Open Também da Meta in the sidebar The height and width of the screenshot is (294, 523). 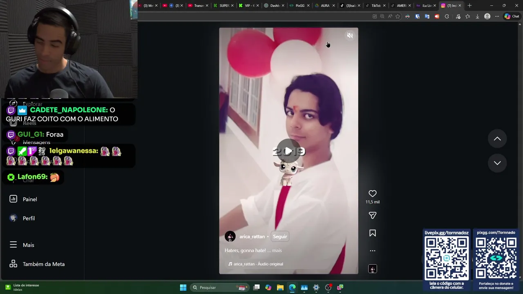[37, 264]
